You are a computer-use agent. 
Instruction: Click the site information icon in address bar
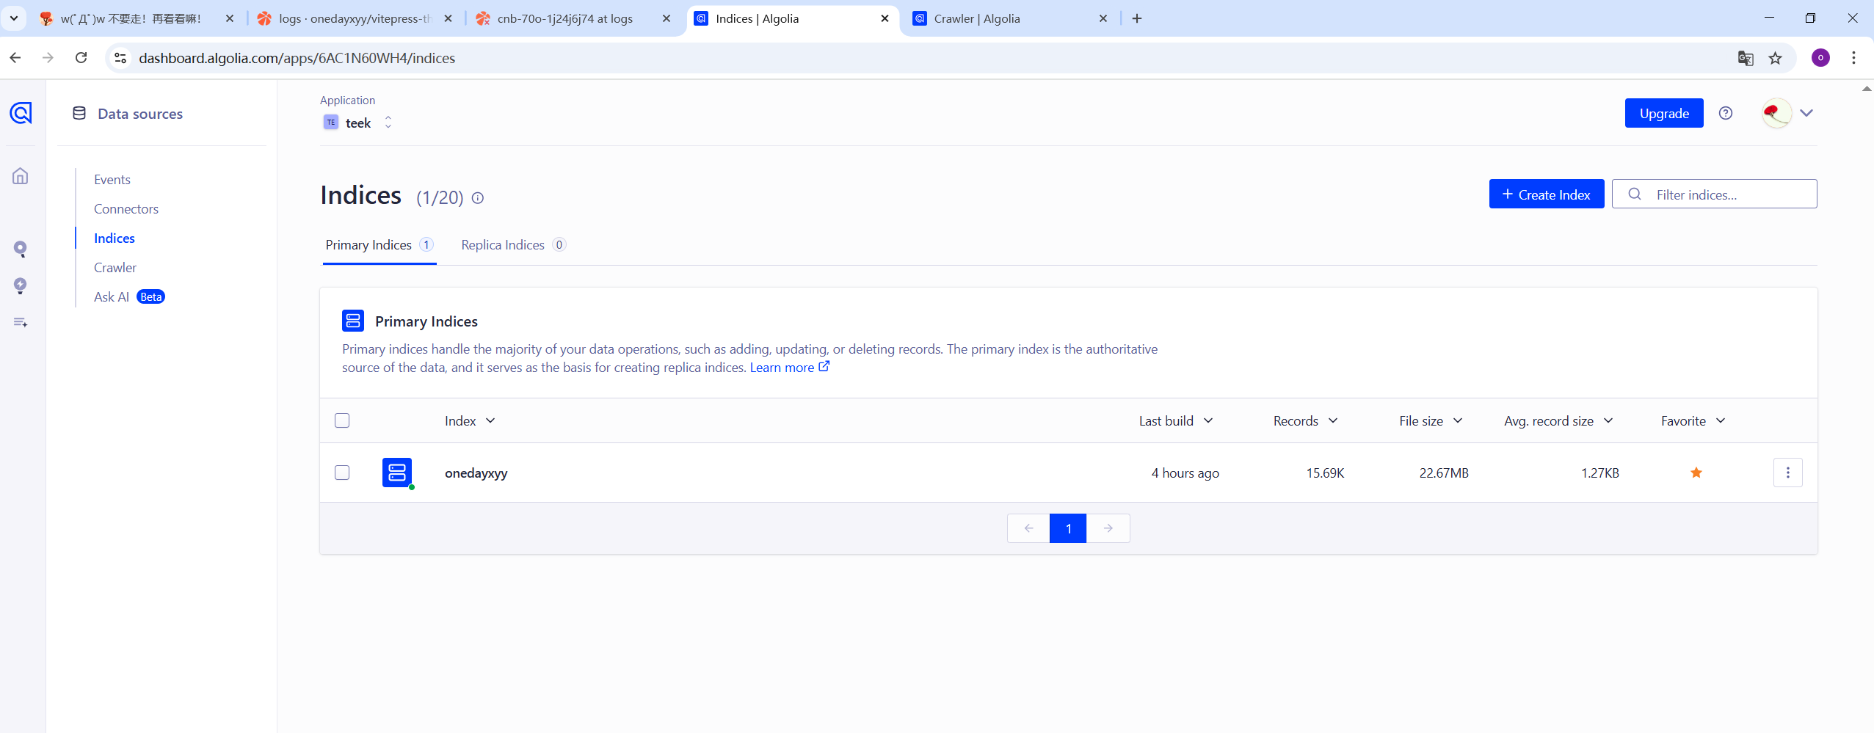coord(120,58)
